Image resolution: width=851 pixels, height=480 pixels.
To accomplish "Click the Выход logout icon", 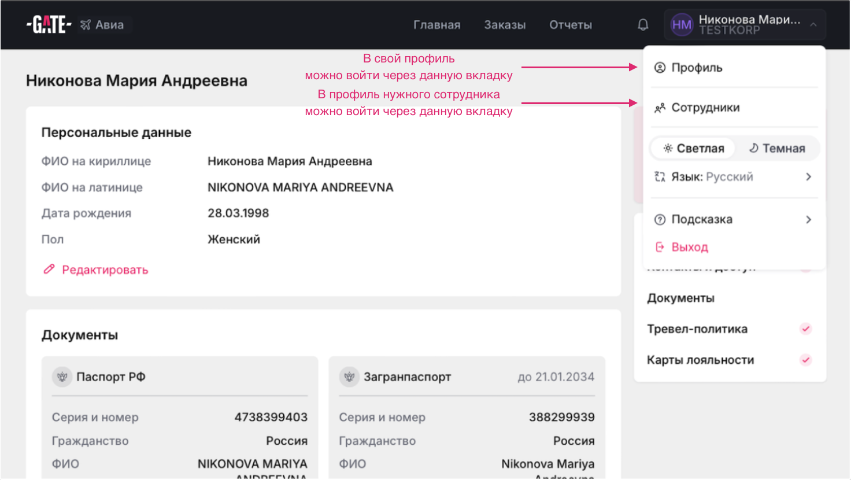I will (x=660, y=248).
